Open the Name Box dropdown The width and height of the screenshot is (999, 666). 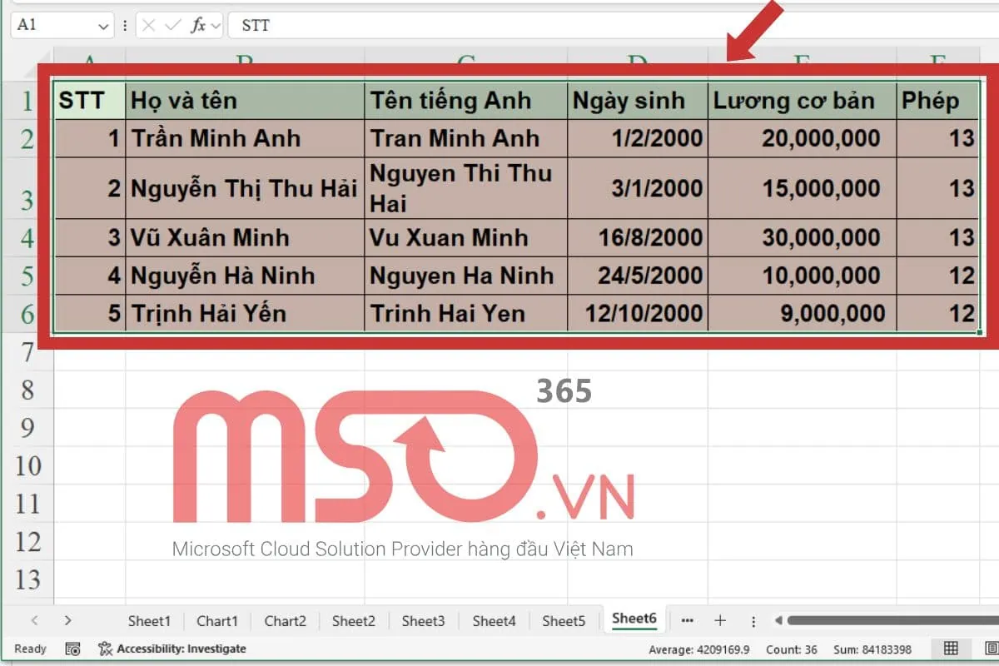click(x=102, y=25)
